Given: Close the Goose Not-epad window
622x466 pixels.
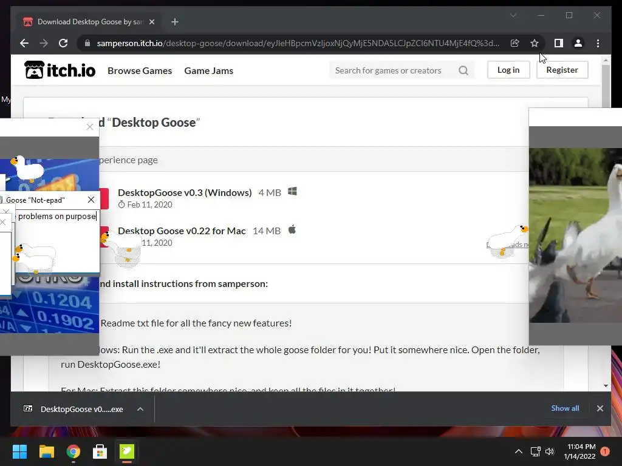Looking at the screenshot, I should click(91, 200).
